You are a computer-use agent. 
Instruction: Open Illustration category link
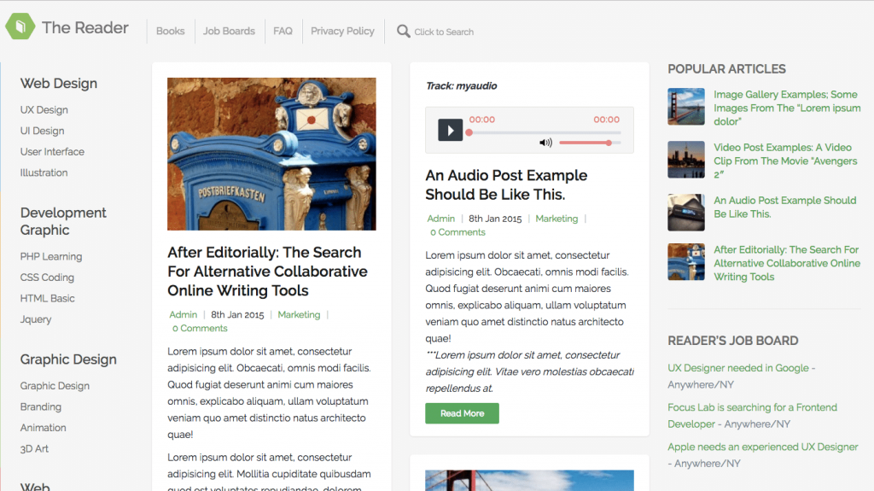(x=44, y=173)
